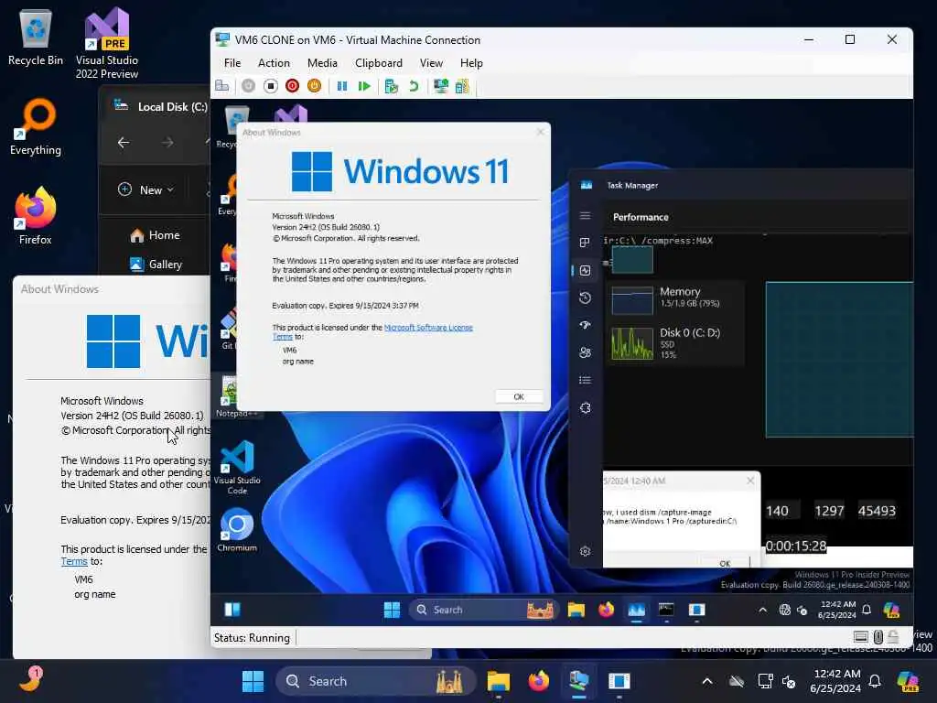Open the Media menu
Image resolution: width=937 pixels, height=703 pixels.
click(x=322, y=63)
